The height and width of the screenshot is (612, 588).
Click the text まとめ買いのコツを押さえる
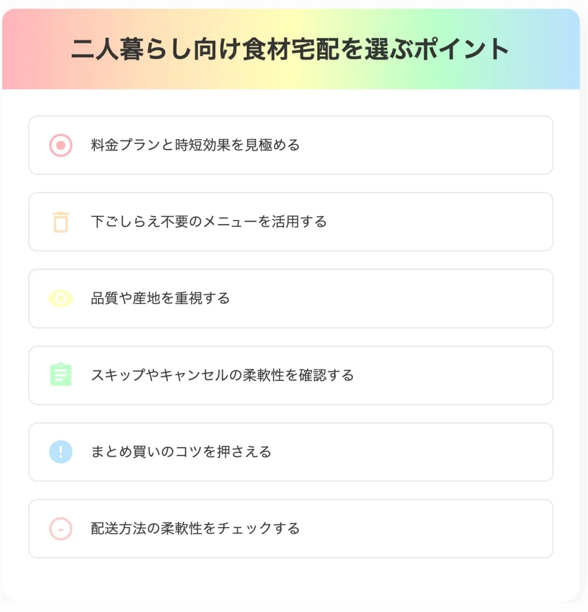coord(181,452)
